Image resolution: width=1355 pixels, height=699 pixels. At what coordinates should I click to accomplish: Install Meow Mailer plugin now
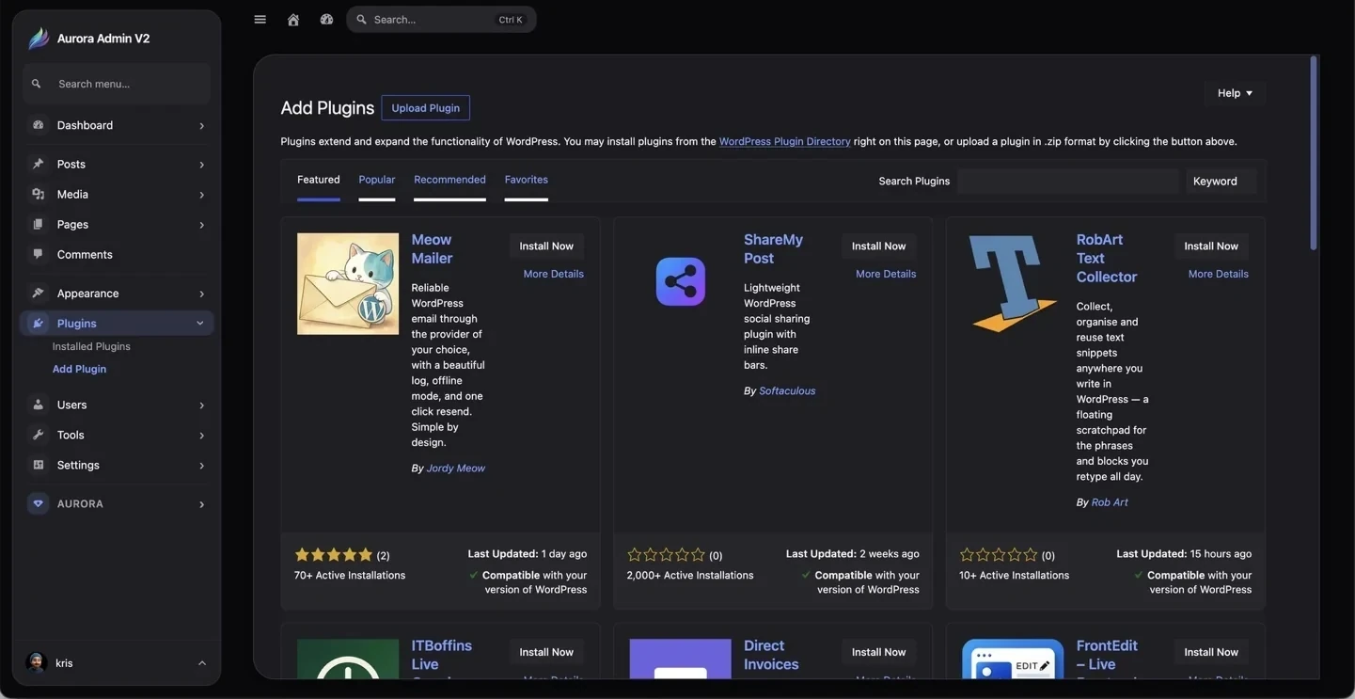tap(546, 246)
